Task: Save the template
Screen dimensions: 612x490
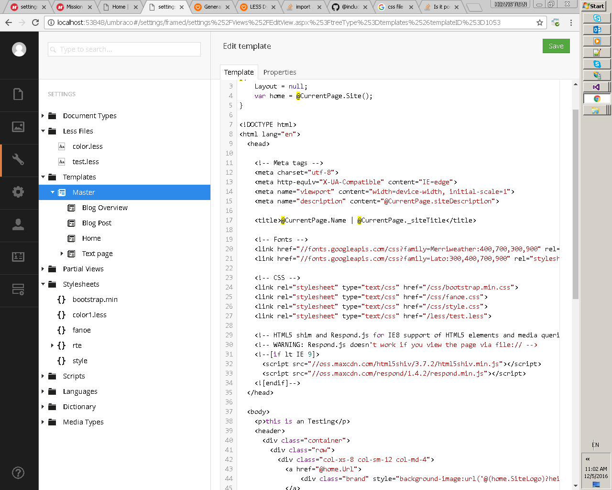Action: [556, 46]
